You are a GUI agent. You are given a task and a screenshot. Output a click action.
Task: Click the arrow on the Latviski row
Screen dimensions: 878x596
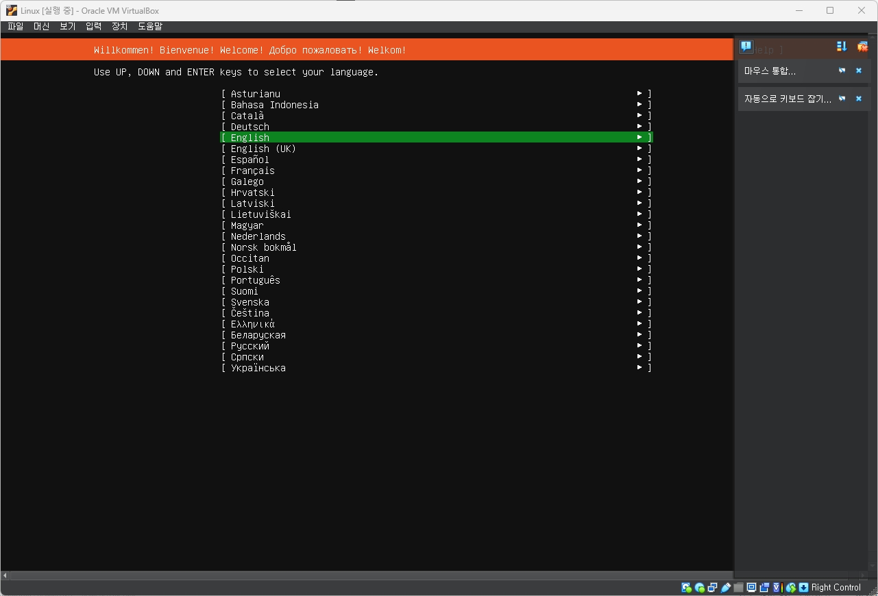(639, 203)
